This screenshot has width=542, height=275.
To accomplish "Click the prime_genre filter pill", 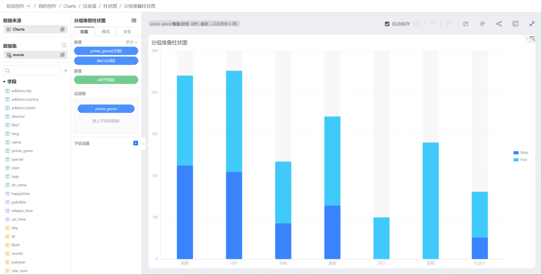I will tap(106, 109).
